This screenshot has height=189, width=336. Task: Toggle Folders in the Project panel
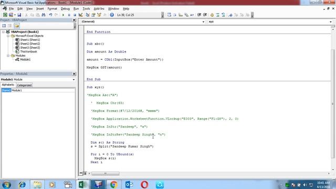coord(16,26)
